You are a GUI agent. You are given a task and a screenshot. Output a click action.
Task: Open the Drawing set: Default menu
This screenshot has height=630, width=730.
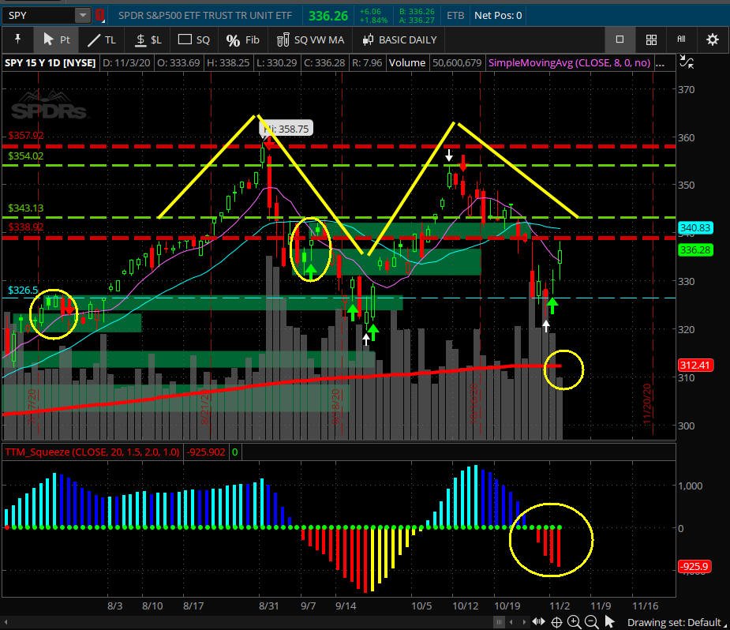(674, 622)
